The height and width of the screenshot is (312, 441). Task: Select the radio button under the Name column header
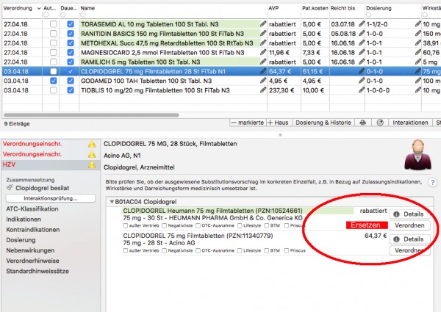[82, 15]
